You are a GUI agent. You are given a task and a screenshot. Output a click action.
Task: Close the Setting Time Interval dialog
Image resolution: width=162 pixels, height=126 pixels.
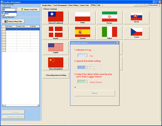(118, 43)
